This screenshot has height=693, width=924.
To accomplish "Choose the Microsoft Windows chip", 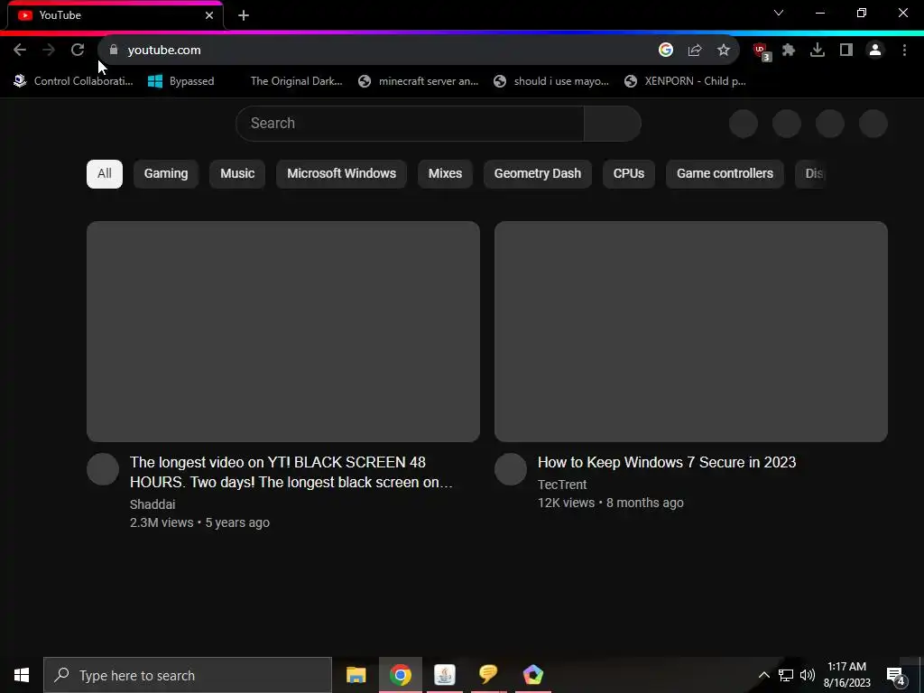I will (342, 174).
